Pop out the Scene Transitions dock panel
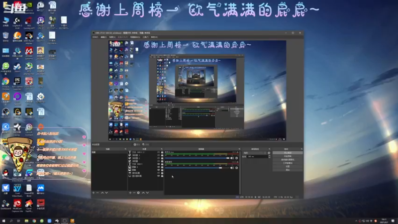Viewport: 398px width, 224px height. point(269,149)
